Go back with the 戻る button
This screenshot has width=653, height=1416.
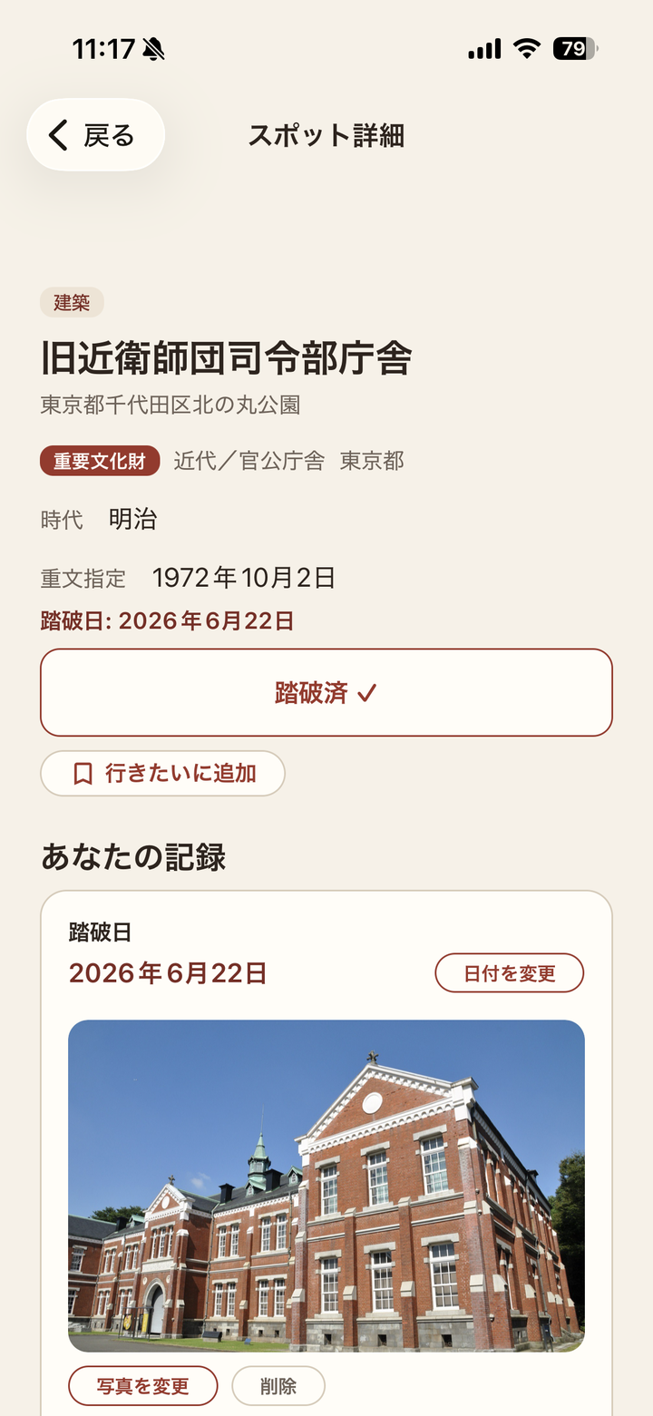click(x=96, y=135)
